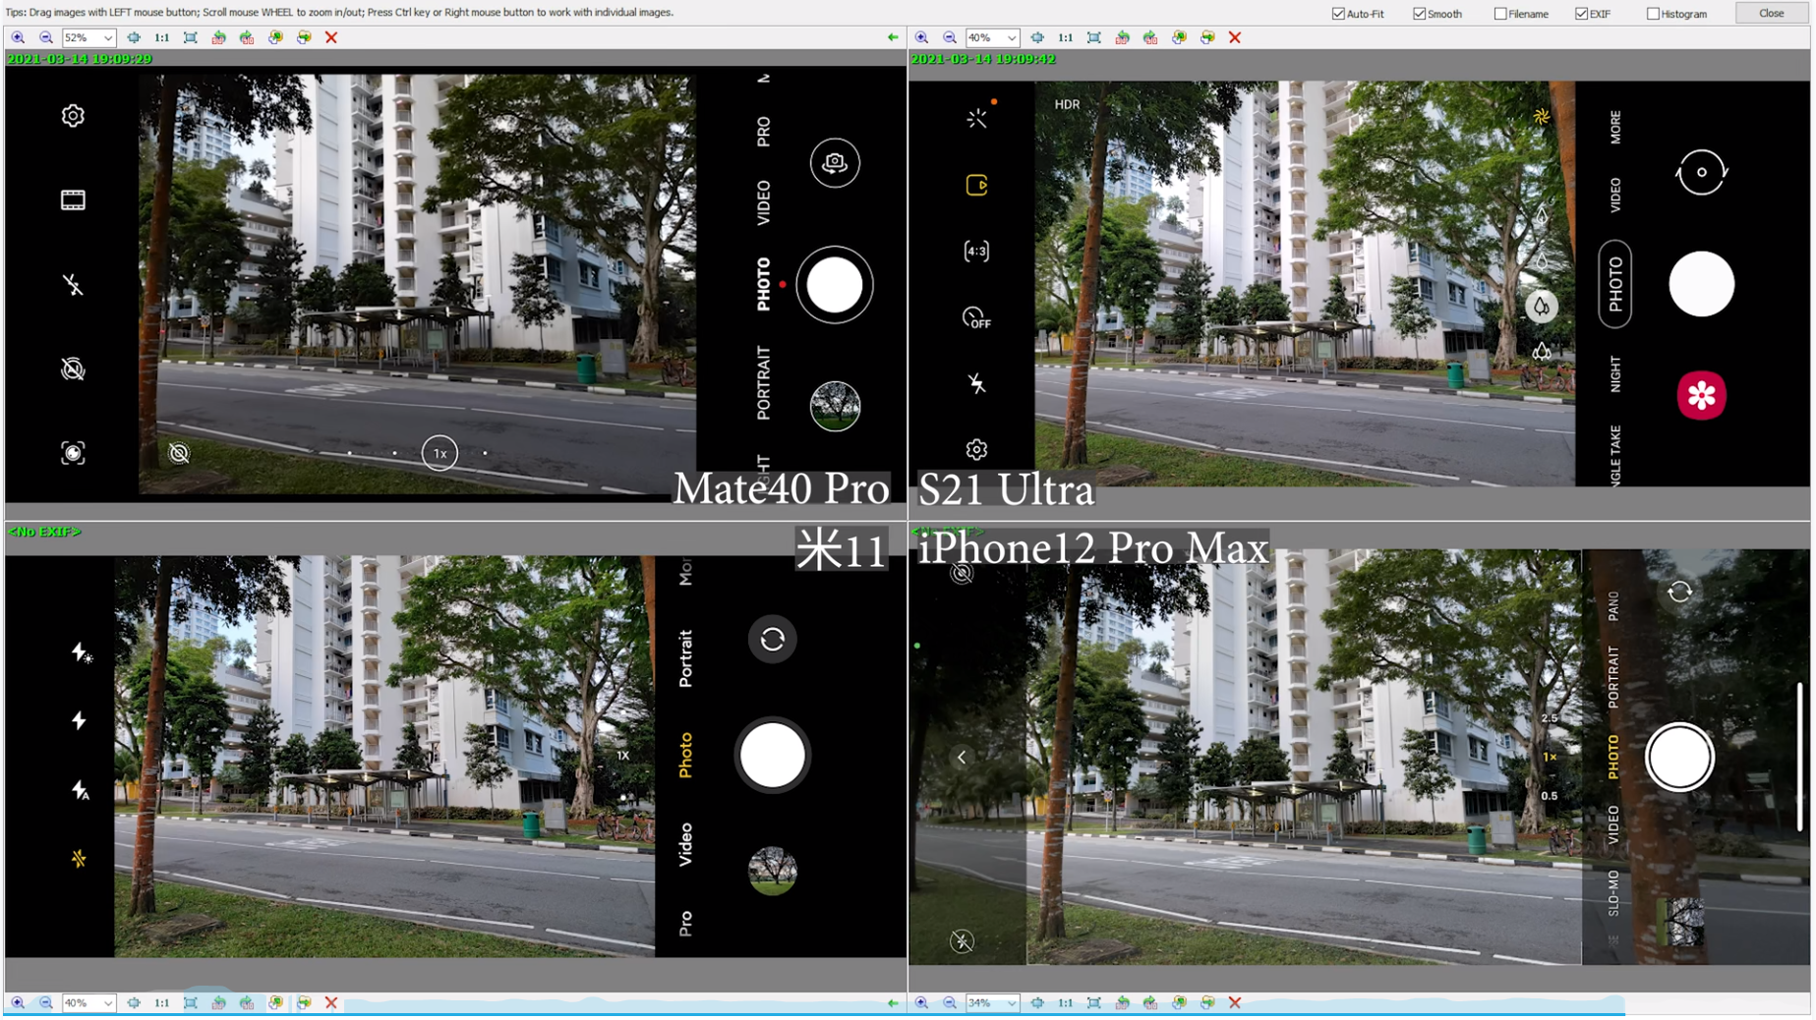Show the Mate40 Pro image at 1:1
The height and width of the screenshot is (1020, 1816).
click(x=161, y=37)
